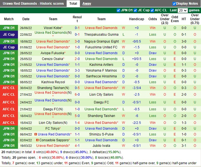Uncheck the Display Notes checkbox
The width and height of the screenshot is (201, 167).
174,4
